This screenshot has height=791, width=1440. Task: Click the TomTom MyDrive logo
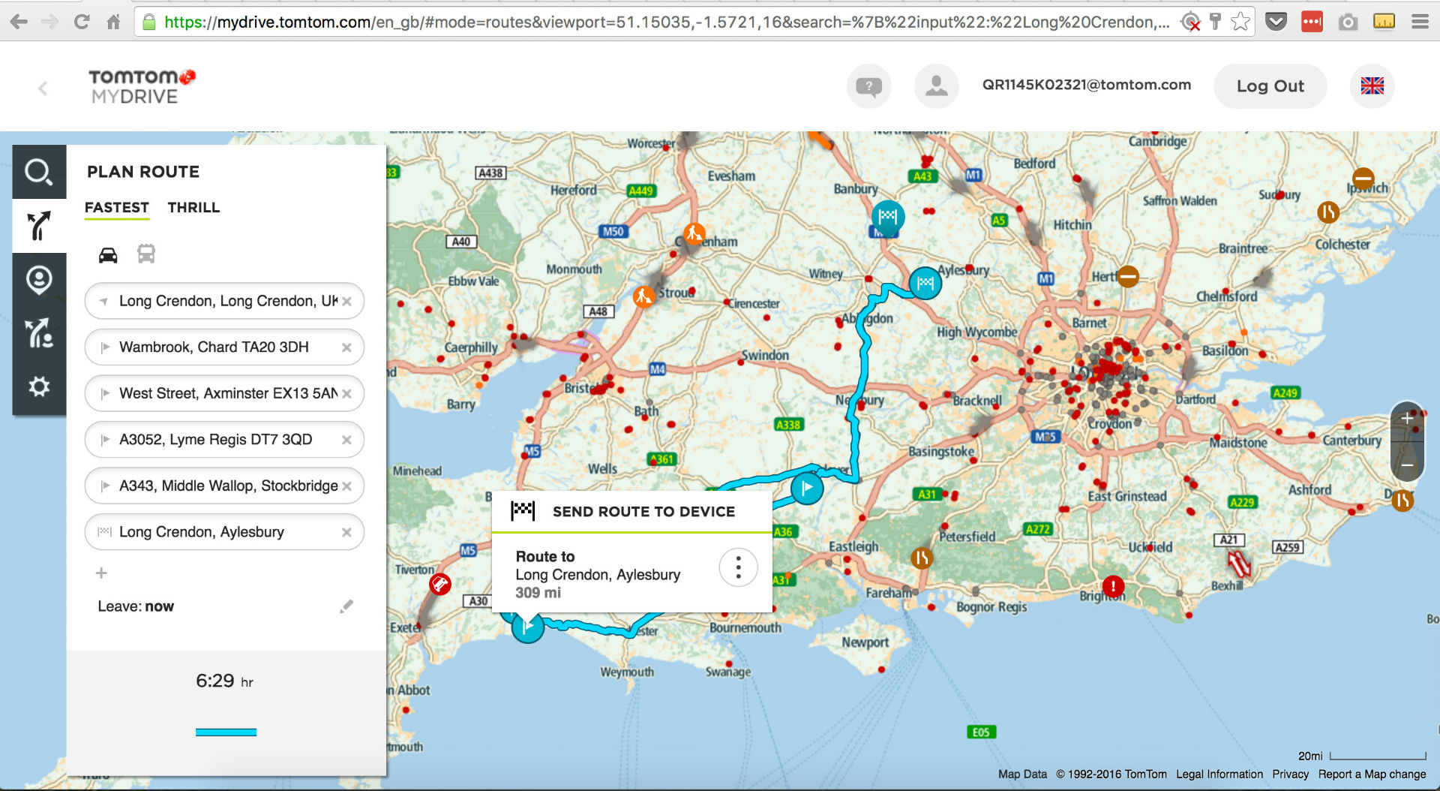[142, 86]
